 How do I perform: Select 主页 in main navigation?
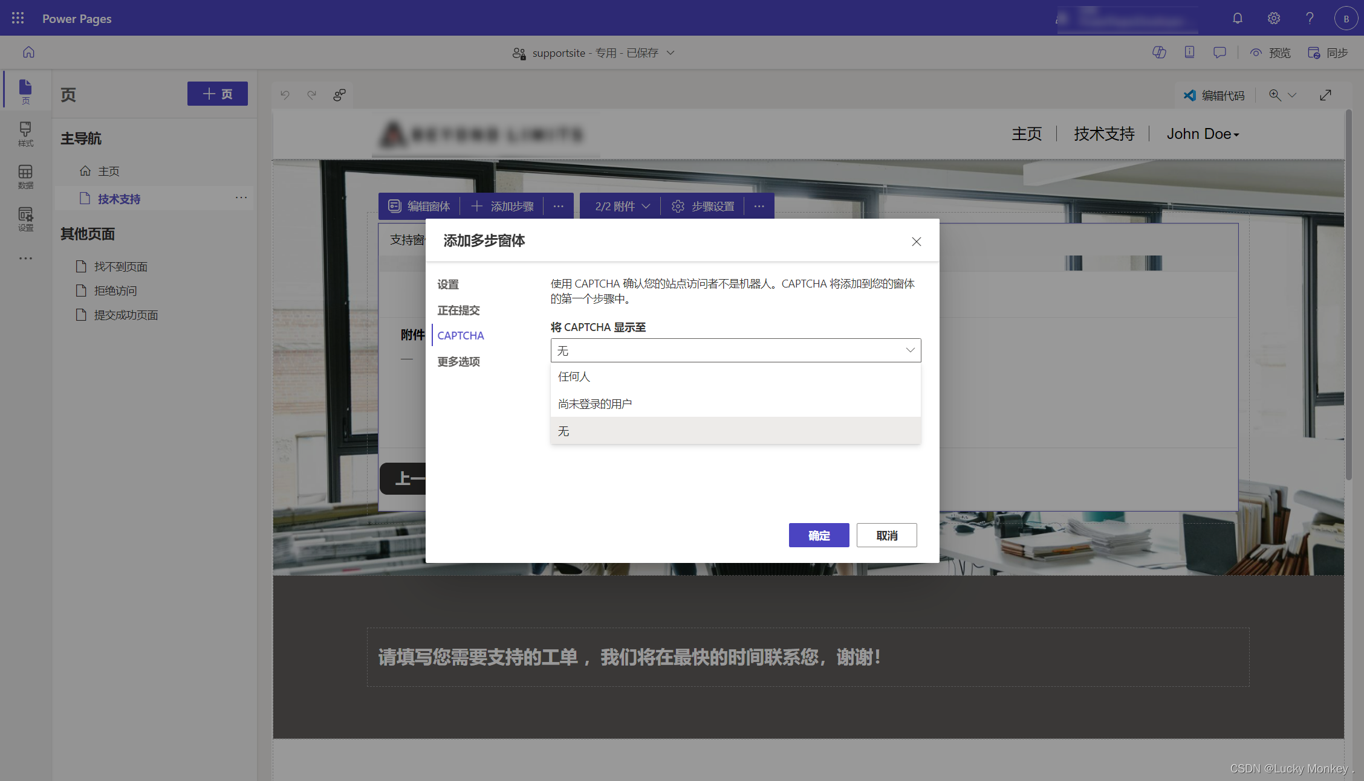pyautogui.click(x=109, y=171)
